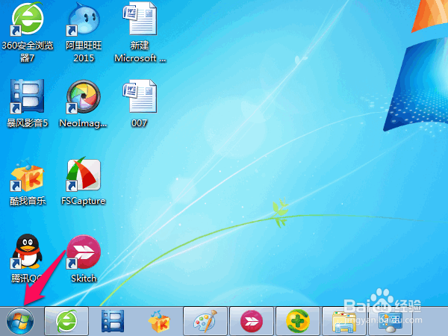448x336 pixels.
Task: Click the green plus 360 taskbar button
Action: tap(298, 321)
